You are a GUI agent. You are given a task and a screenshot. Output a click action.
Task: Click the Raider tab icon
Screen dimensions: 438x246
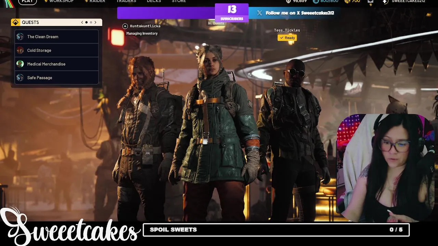[x=86, y=1]
